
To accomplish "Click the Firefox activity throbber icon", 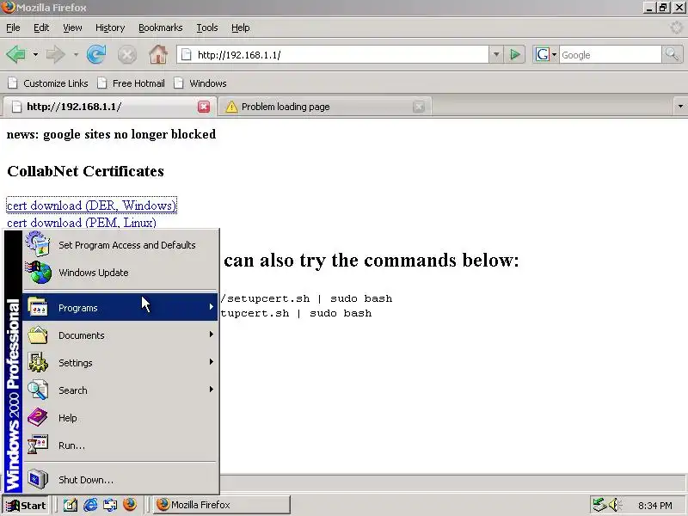I will click(x=676, y=28).
